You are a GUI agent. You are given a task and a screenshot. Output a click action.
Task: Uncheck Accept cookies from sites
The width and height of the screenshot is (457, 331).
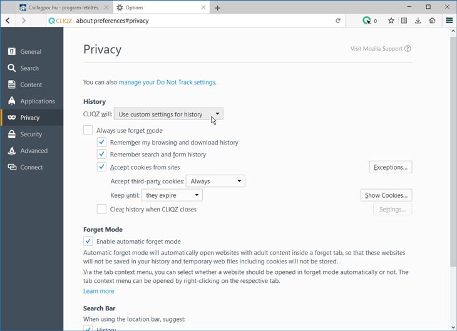click(x=101, y=167)
